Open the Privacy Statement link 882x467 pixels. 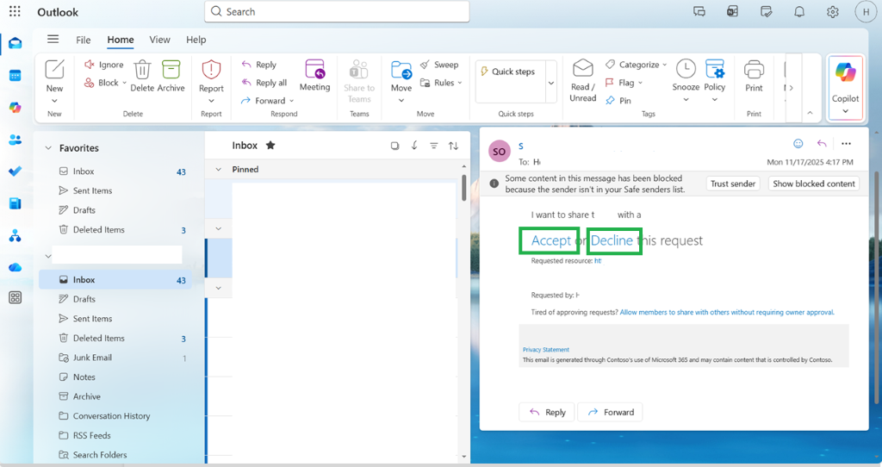tap(545, 350)
